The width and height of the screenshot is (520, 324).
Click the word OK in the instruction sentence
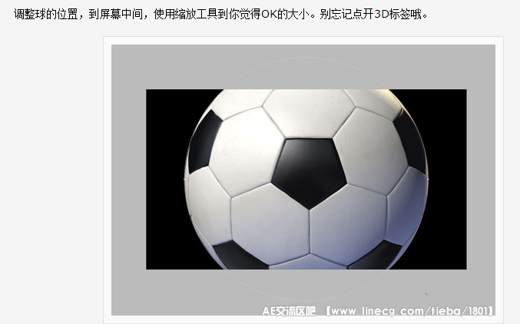click(x=269, y=15)
